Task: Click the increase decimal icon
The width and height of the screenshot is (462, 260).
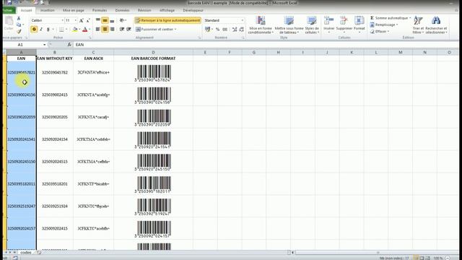Action: click(235, 29)
